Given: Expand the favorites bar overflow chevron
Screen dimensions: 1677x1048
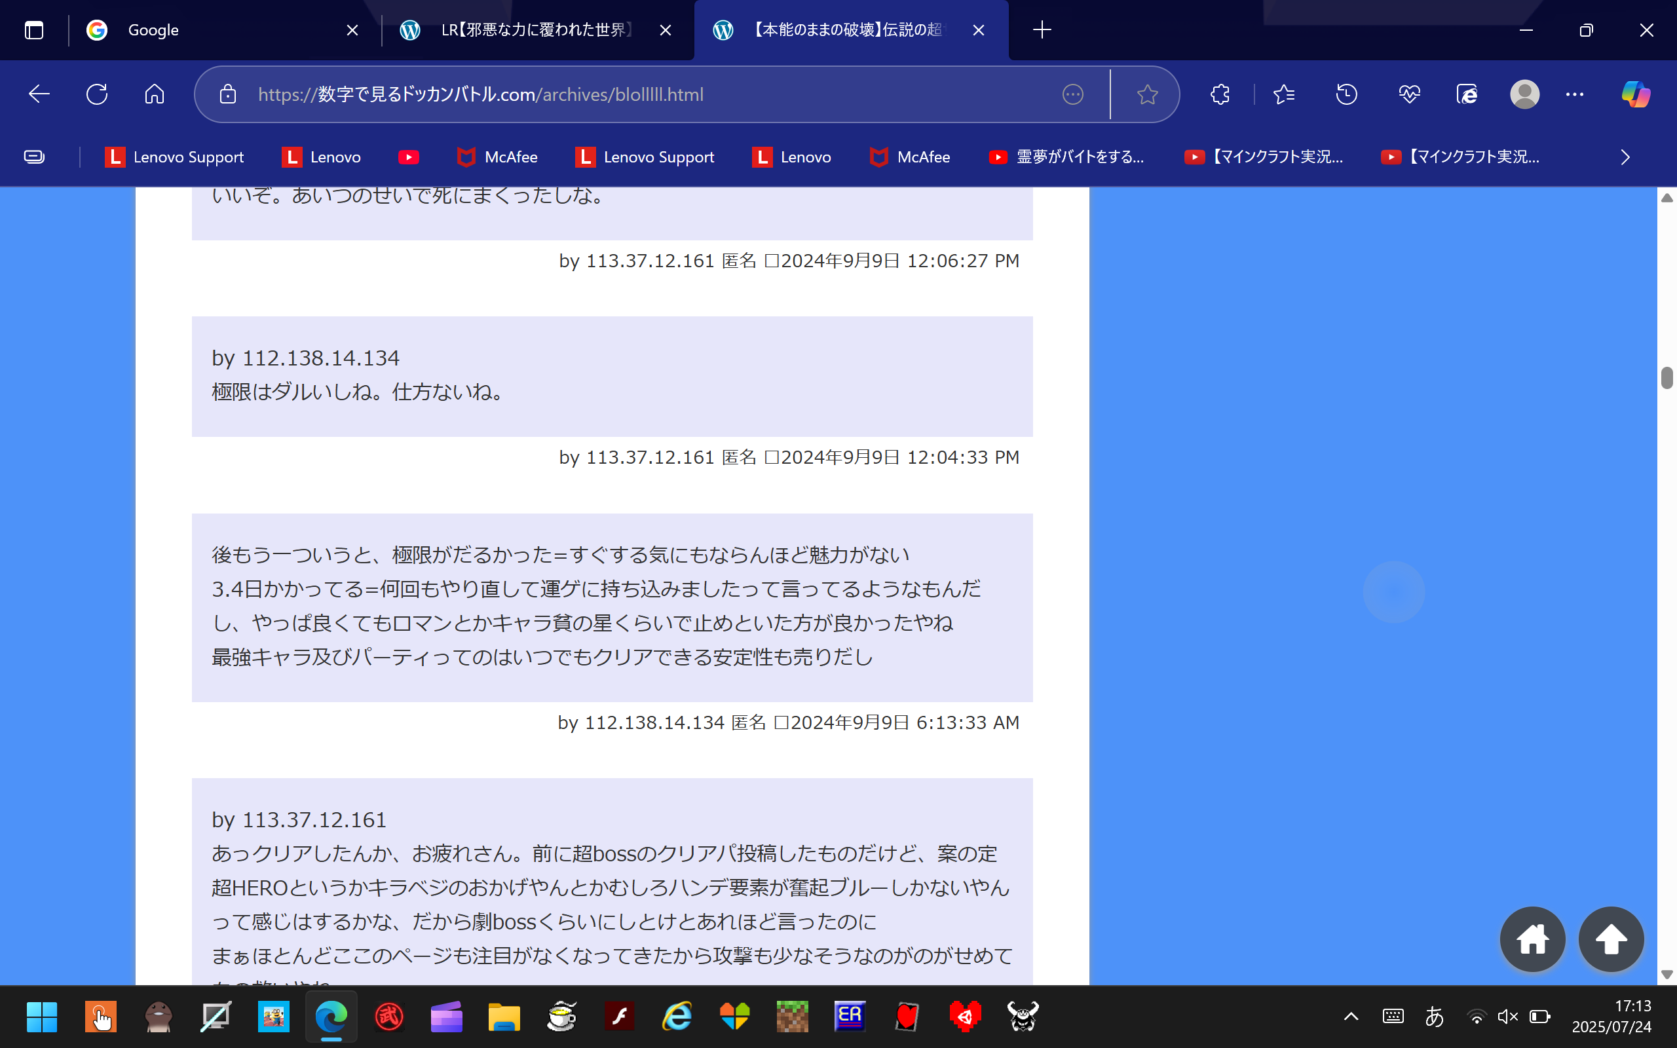Looking at the screenshot, I should pyautogui.click(x=1625, y=157).
